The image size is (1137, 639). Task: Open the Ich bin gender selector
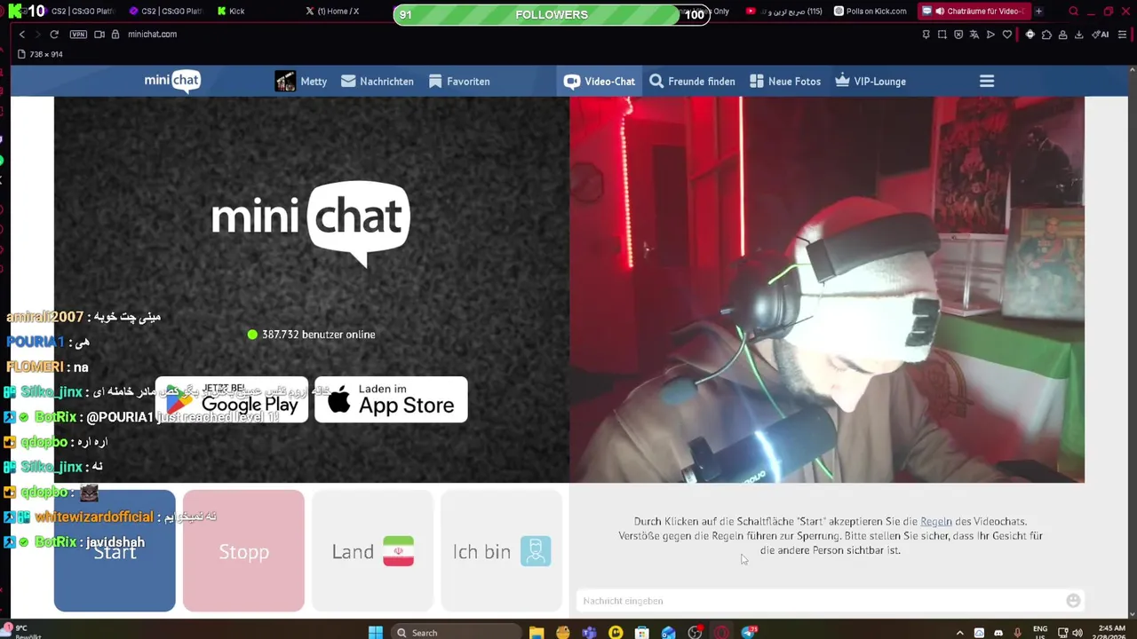(501, 551)
